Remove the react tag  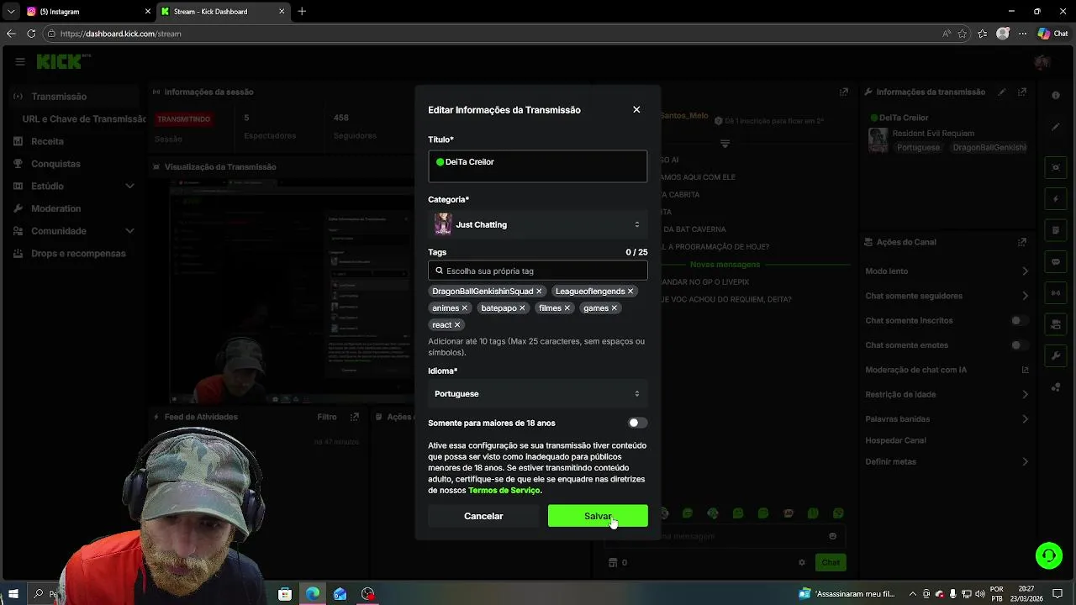(457, 324)
